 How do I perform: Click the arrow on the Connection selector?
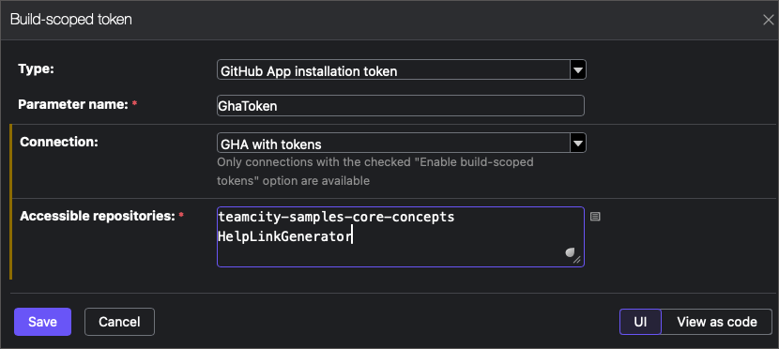click(578, 143)
